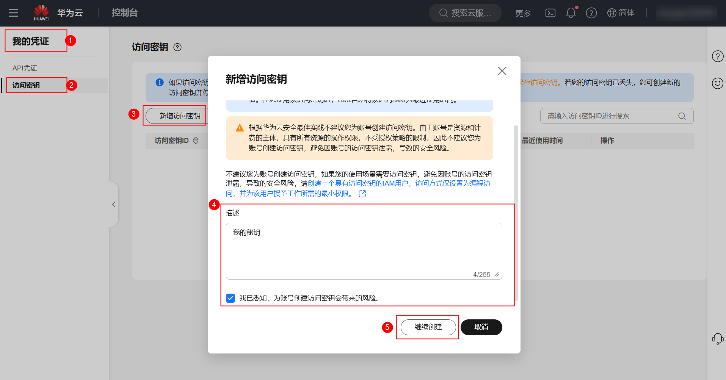Open the 更多 menu in top bar

pos(523,13)
